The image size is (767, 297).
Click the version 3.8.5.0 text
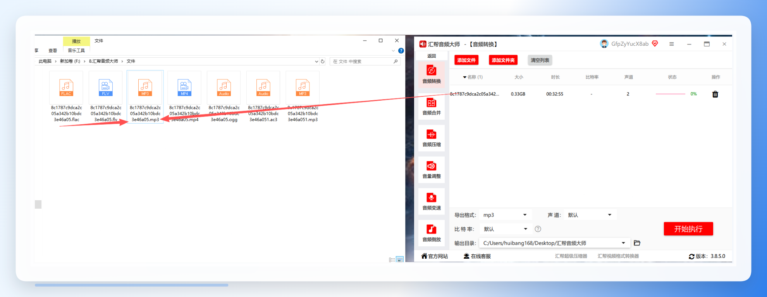(718, 256)
